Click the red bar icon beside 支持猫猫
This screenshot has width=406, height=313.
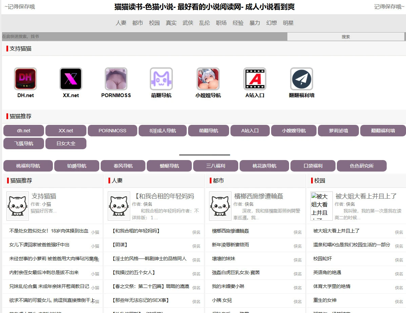[6, 48]
